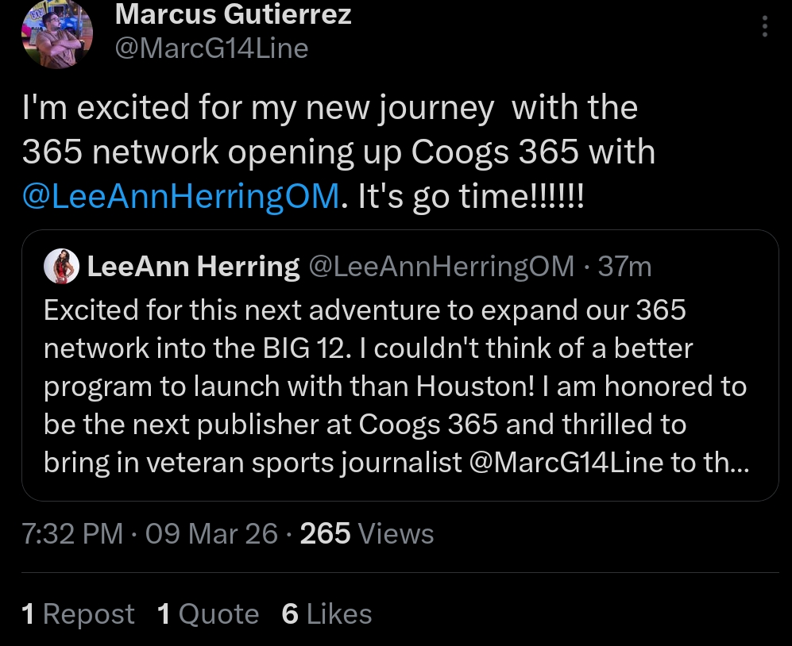The height and width of the screenshot is (646, 792).
Task: Click LeeAnn Herring name in quoted tweet
Action: tap(193, 267)
